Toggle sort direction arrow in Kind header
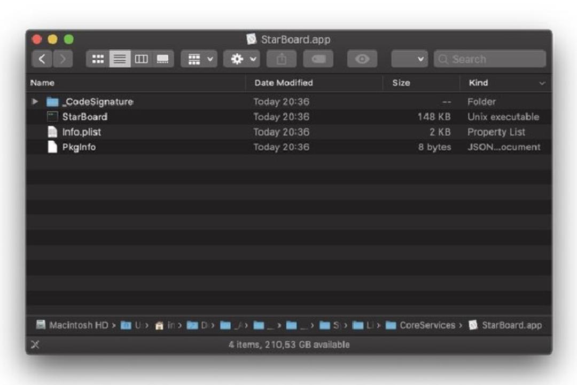Viewport: 577px width, 385px height. point(542,83)
